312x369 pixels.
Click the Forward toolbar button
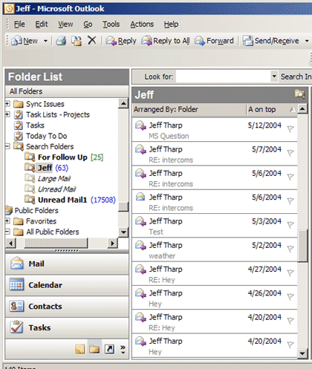(x=214, y=41)
